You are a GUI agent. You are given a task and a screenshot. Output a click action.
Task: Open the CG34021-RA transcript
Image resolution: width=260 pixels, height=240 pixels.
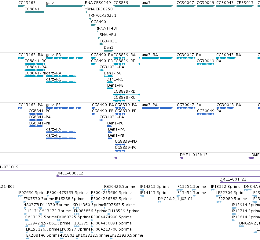(x=101, y=70)
